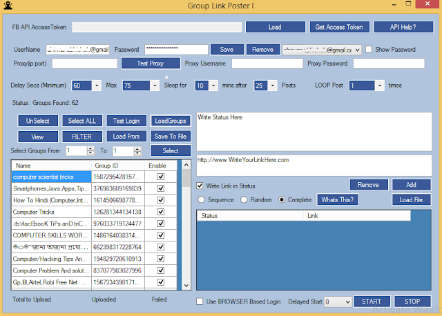Click the START button
Image resolution: width=442 pixels, height=316 pixels.
coord(372,302)
